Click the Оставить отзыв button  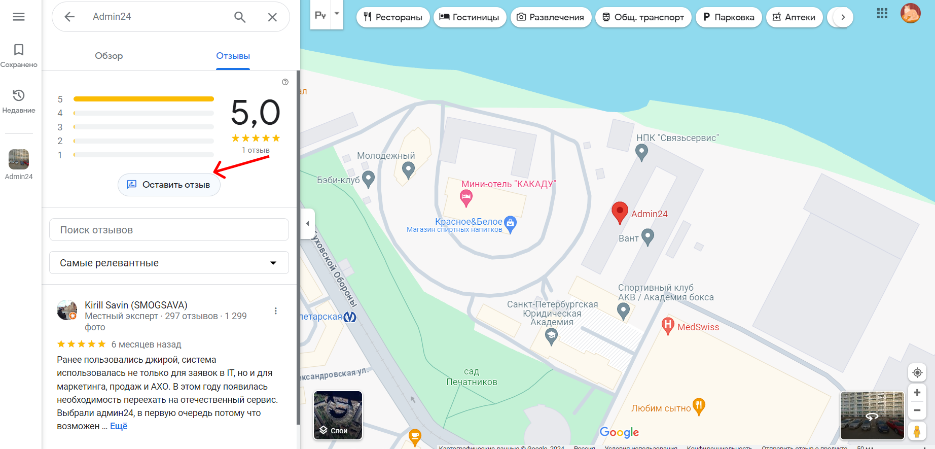(x=169, y=185)
